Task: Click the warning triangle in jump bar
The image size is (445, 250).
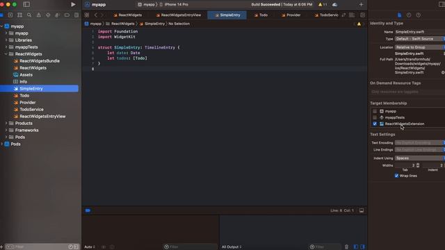Action: pos(359,24)
